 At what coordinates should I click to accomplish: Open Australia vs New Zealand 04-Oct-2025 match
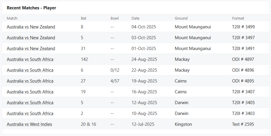31,27
